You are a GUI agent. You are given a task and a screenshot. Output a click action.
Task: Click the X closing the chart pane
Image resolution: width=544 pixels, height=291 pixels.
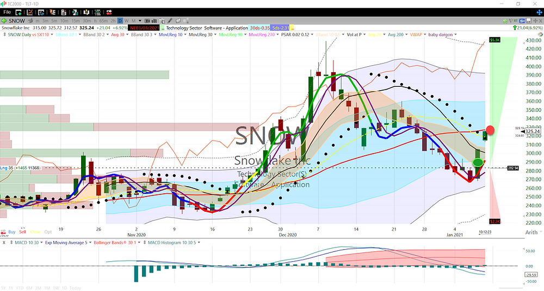541,21
